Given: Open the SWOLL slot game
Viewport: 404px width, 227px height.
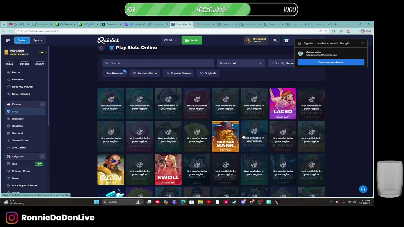Looking at the screenshot, I should coord(168,169).
